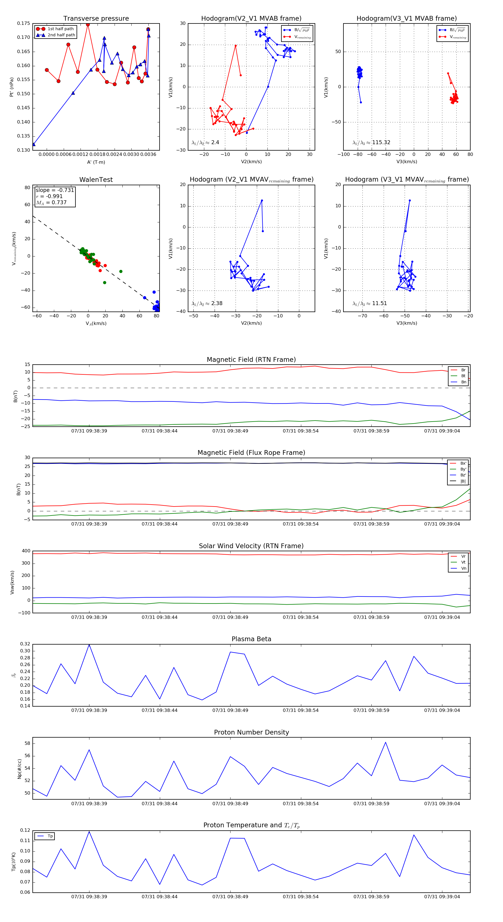Select the "r = -0.991" annotation
The width and height of the screenshot is (503, 922).
pyautogui.click(x=49, y=196)
